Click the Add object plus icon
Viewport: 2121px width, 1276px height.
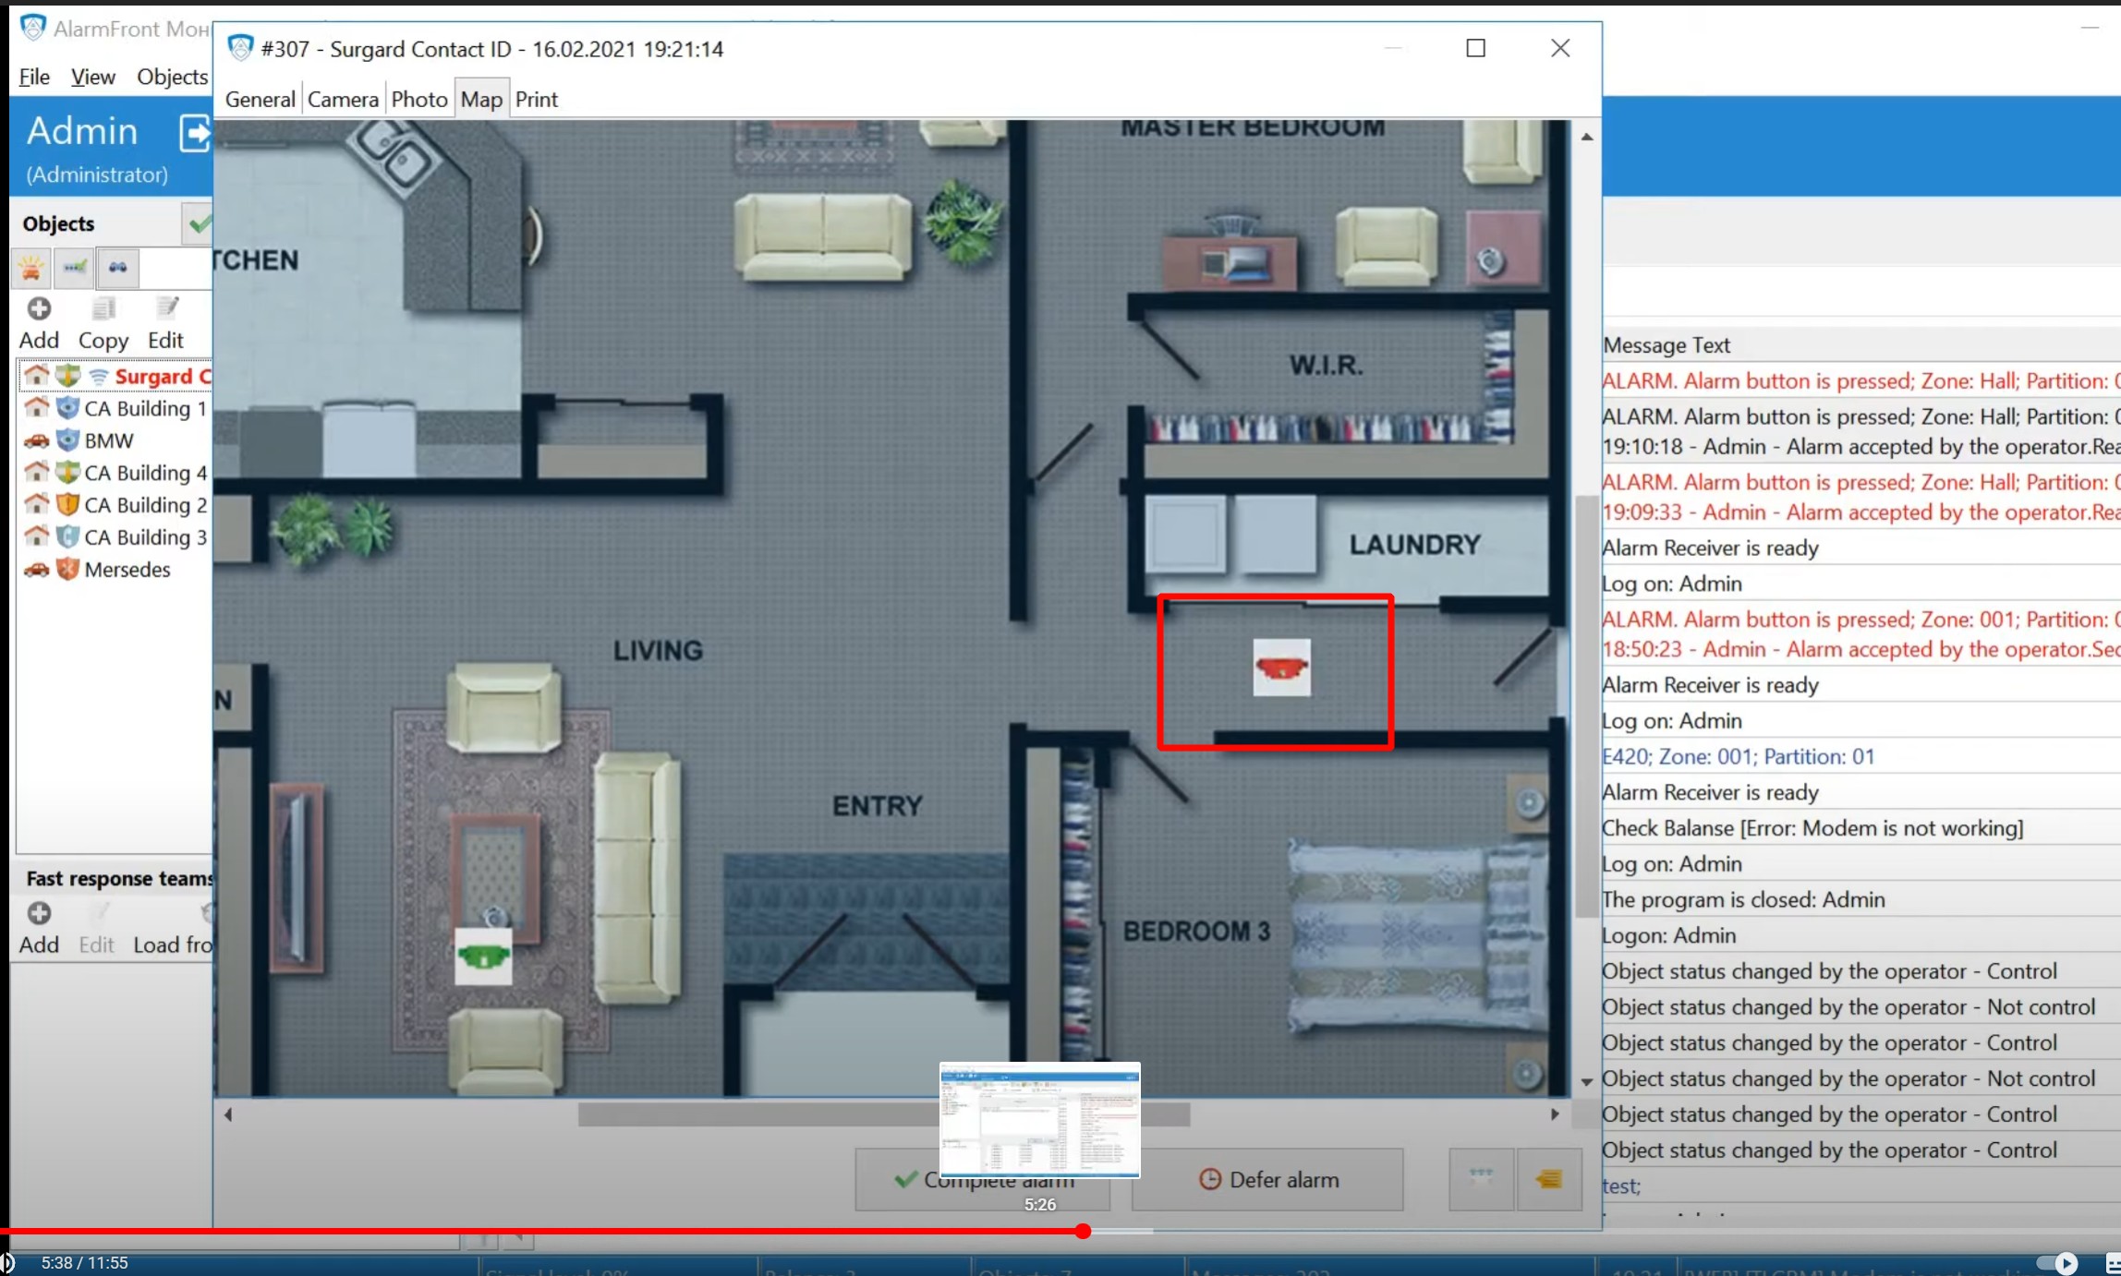[39, 309]
